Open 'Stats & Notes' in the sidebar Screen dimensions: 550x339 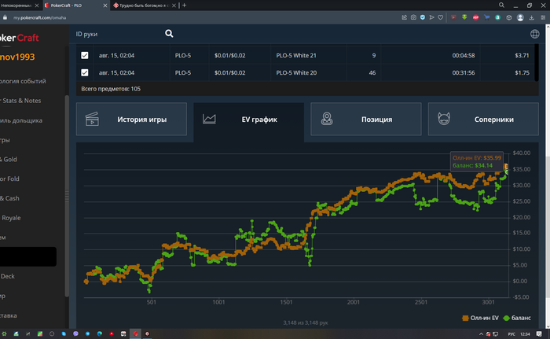tap(21, 101)
